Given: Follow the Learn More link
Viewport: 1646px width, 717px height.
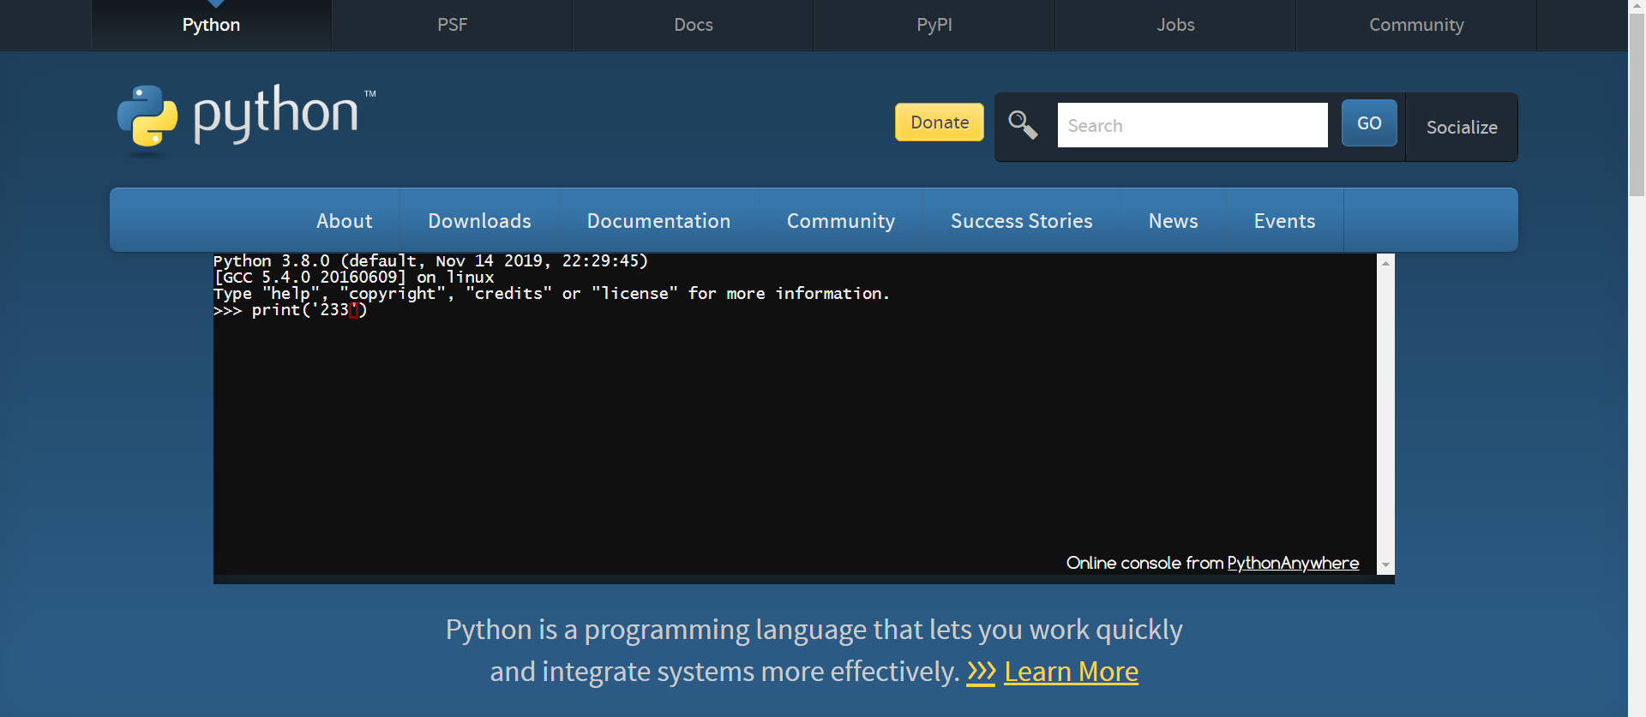Looking at the screenshot, I should click(1072, 672).
